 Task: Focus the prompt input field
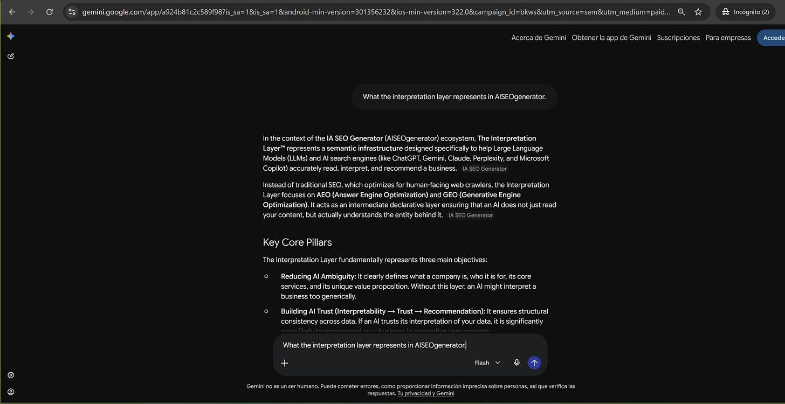(x=410, y=345)
